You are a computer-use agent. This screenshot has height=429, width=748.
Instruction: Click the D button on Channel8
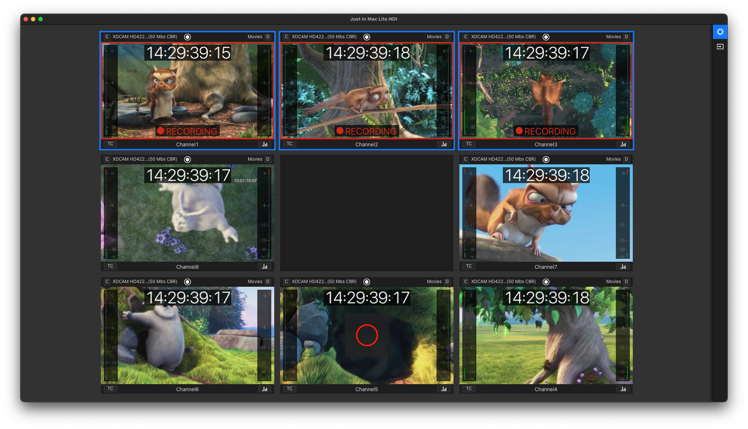tap(268, 159)
